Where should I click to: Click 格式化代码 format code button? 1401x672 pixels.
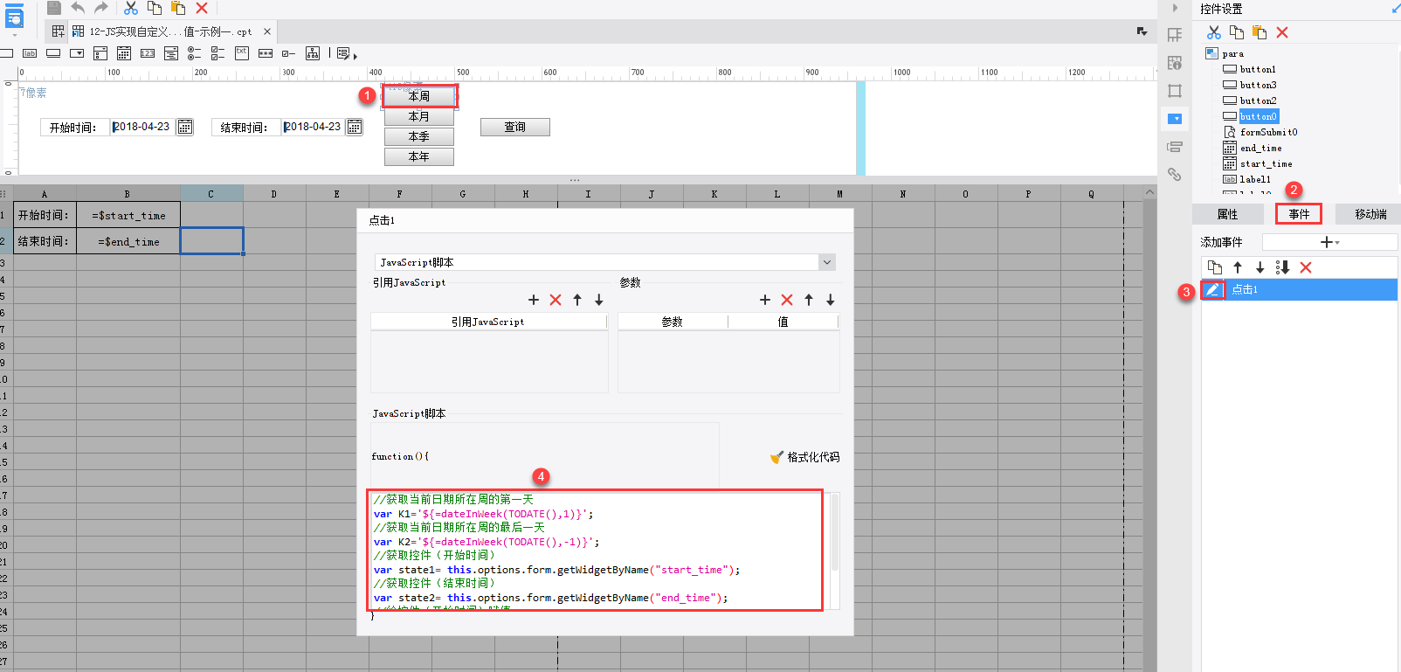point(804,457)
